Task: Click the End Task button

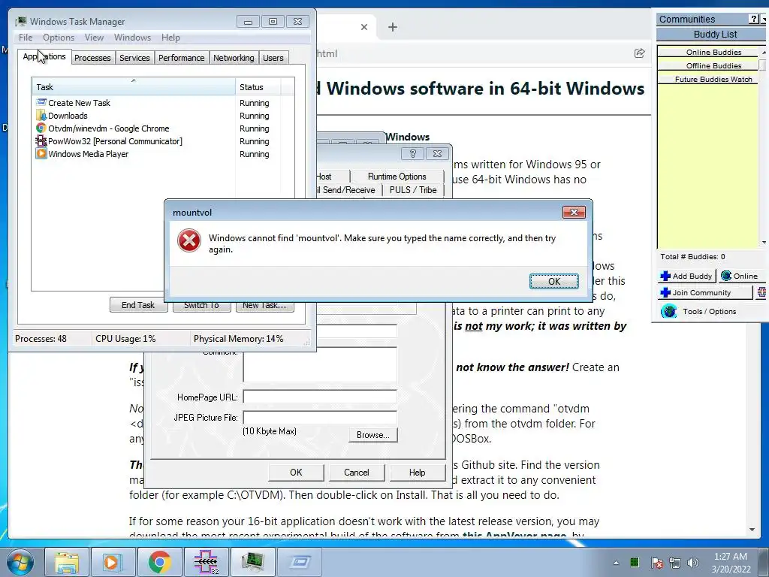Action: pos(138,305)
